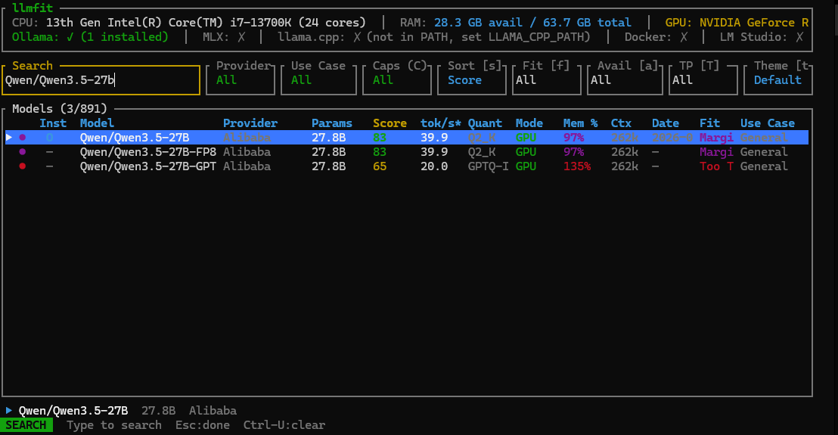Screen dimensions: 838x435
Task: Click the Inst column header
Action: point(53,123)
